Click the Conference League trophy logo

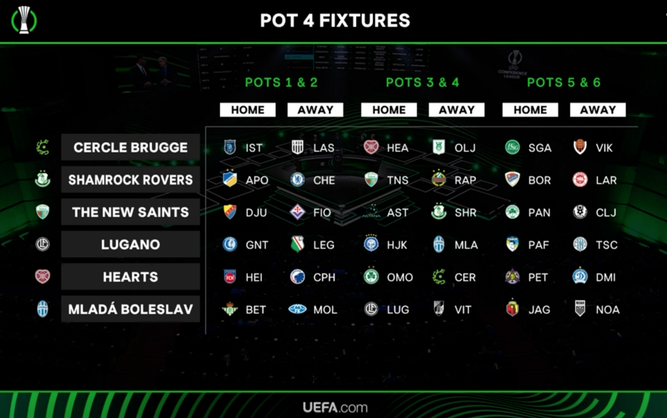pos(24,20)
